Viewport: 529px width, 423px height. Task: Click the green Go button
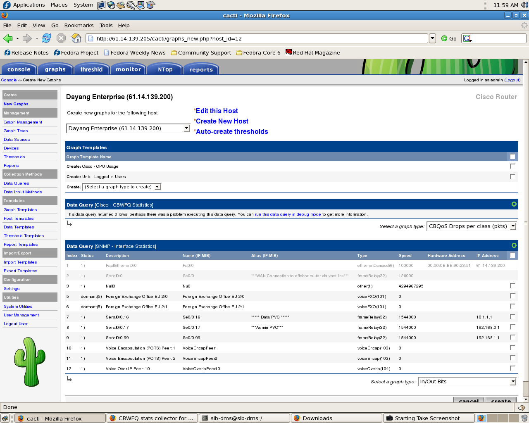point(449,38)
